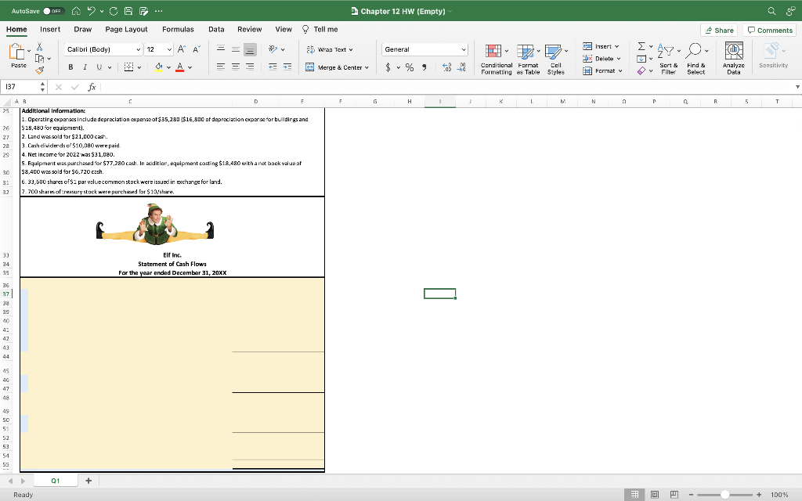Open Analyze Data
This screenshot has height=501, width=802.
click(732, 56)
